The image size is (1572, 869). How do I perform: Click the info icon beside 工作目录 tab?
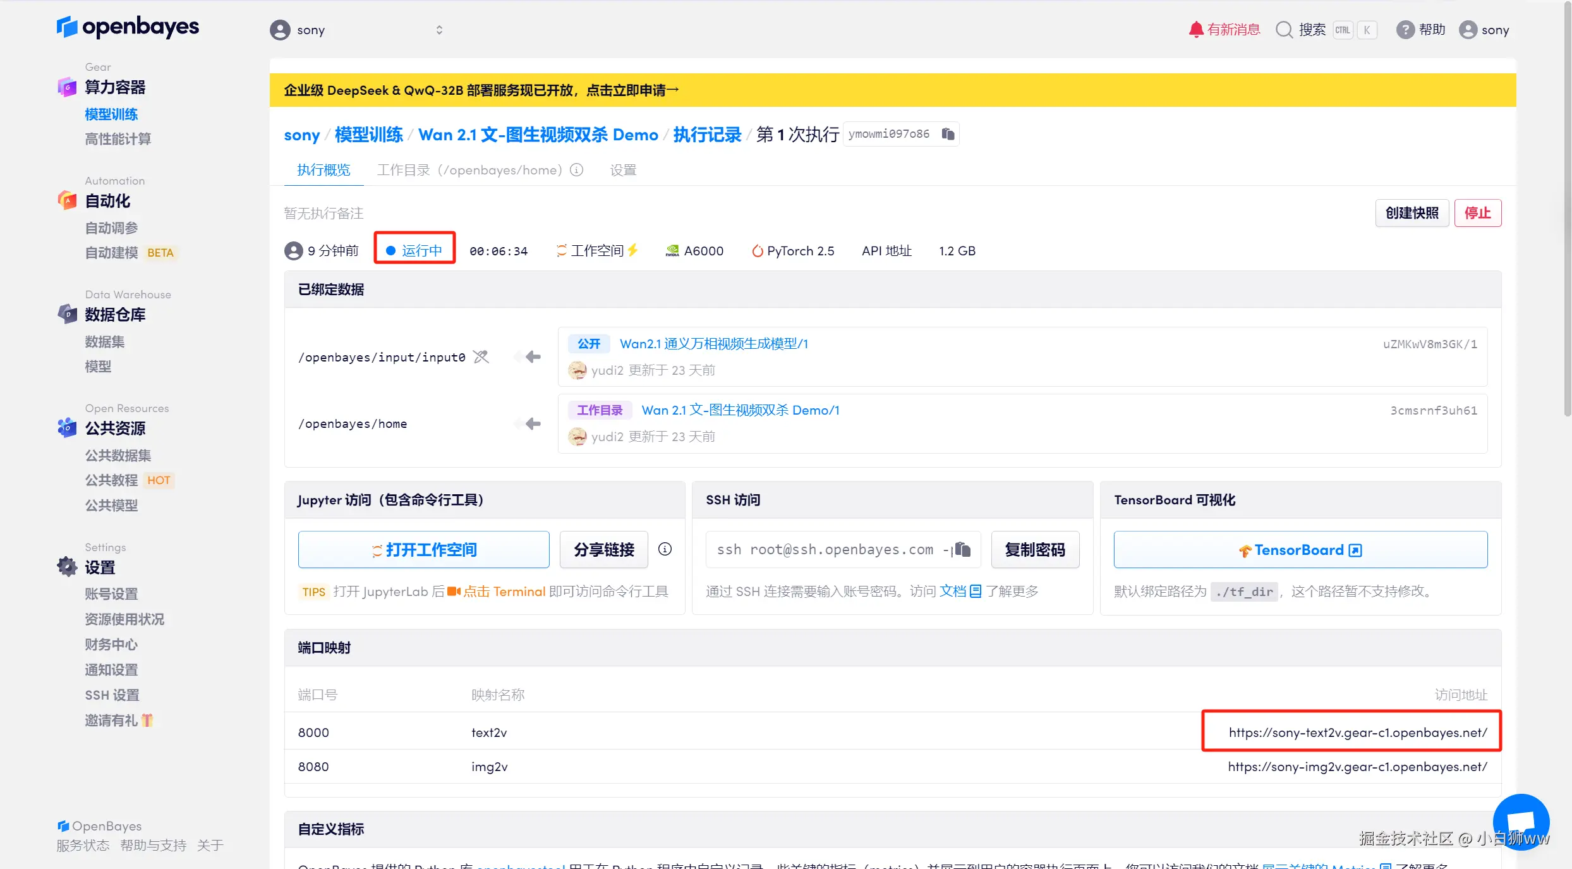coord(576,170)
